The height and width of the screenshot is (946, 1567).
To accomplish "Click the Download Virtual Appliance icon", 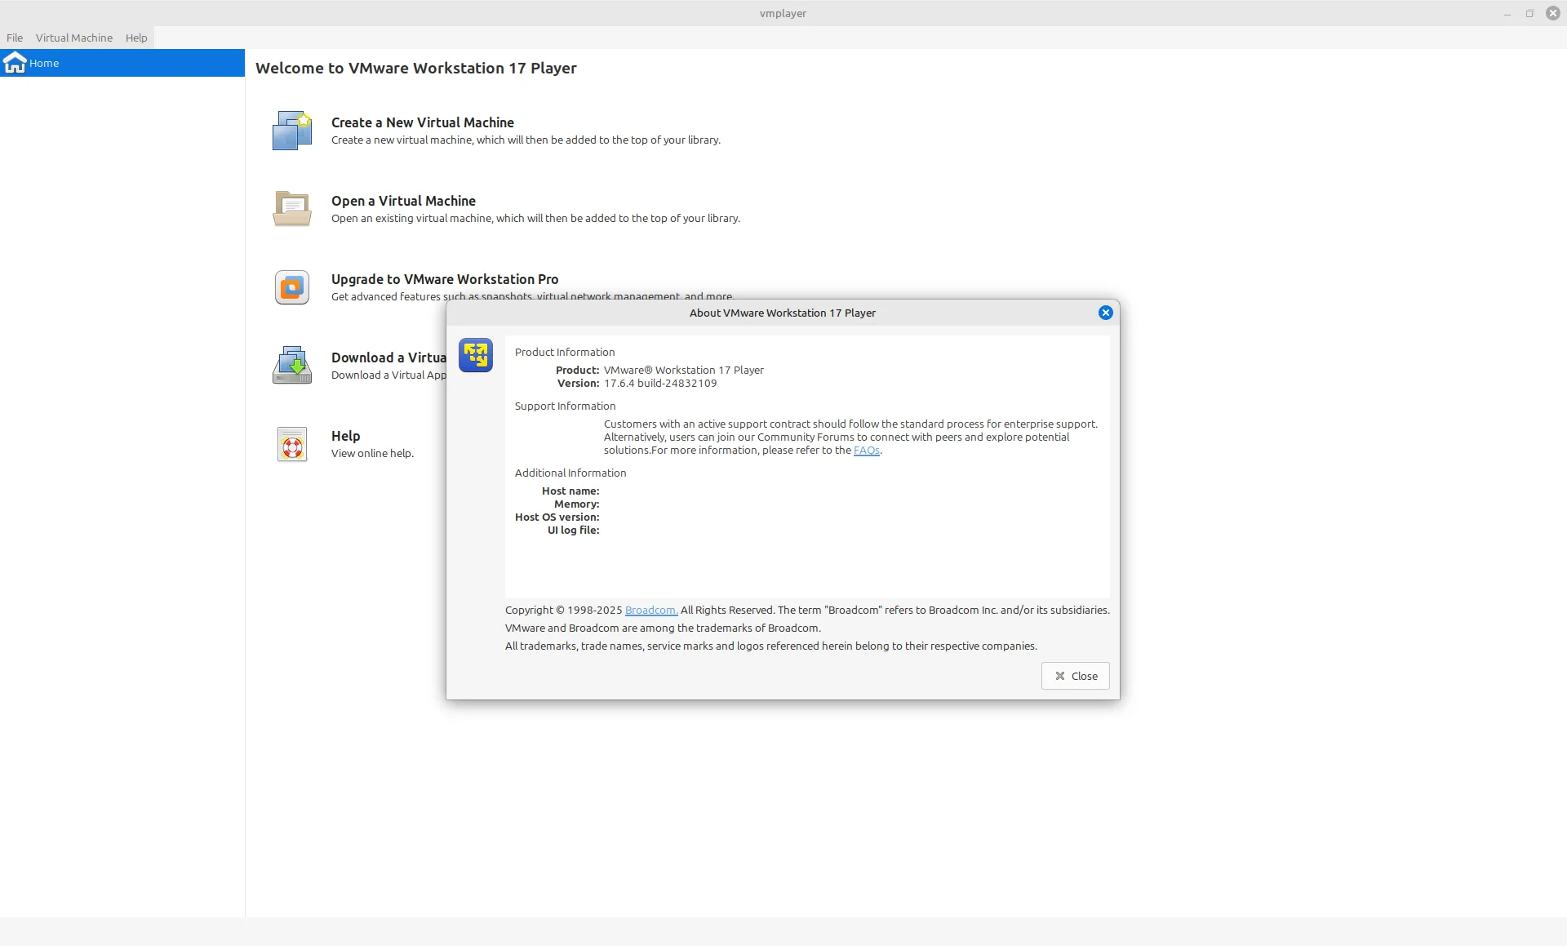I will pos(291,366).
